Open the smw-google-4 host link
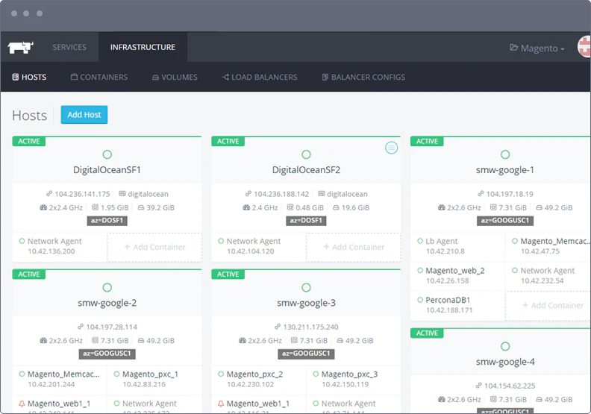Viewport: 591px width, 414px height. (505, 362)
